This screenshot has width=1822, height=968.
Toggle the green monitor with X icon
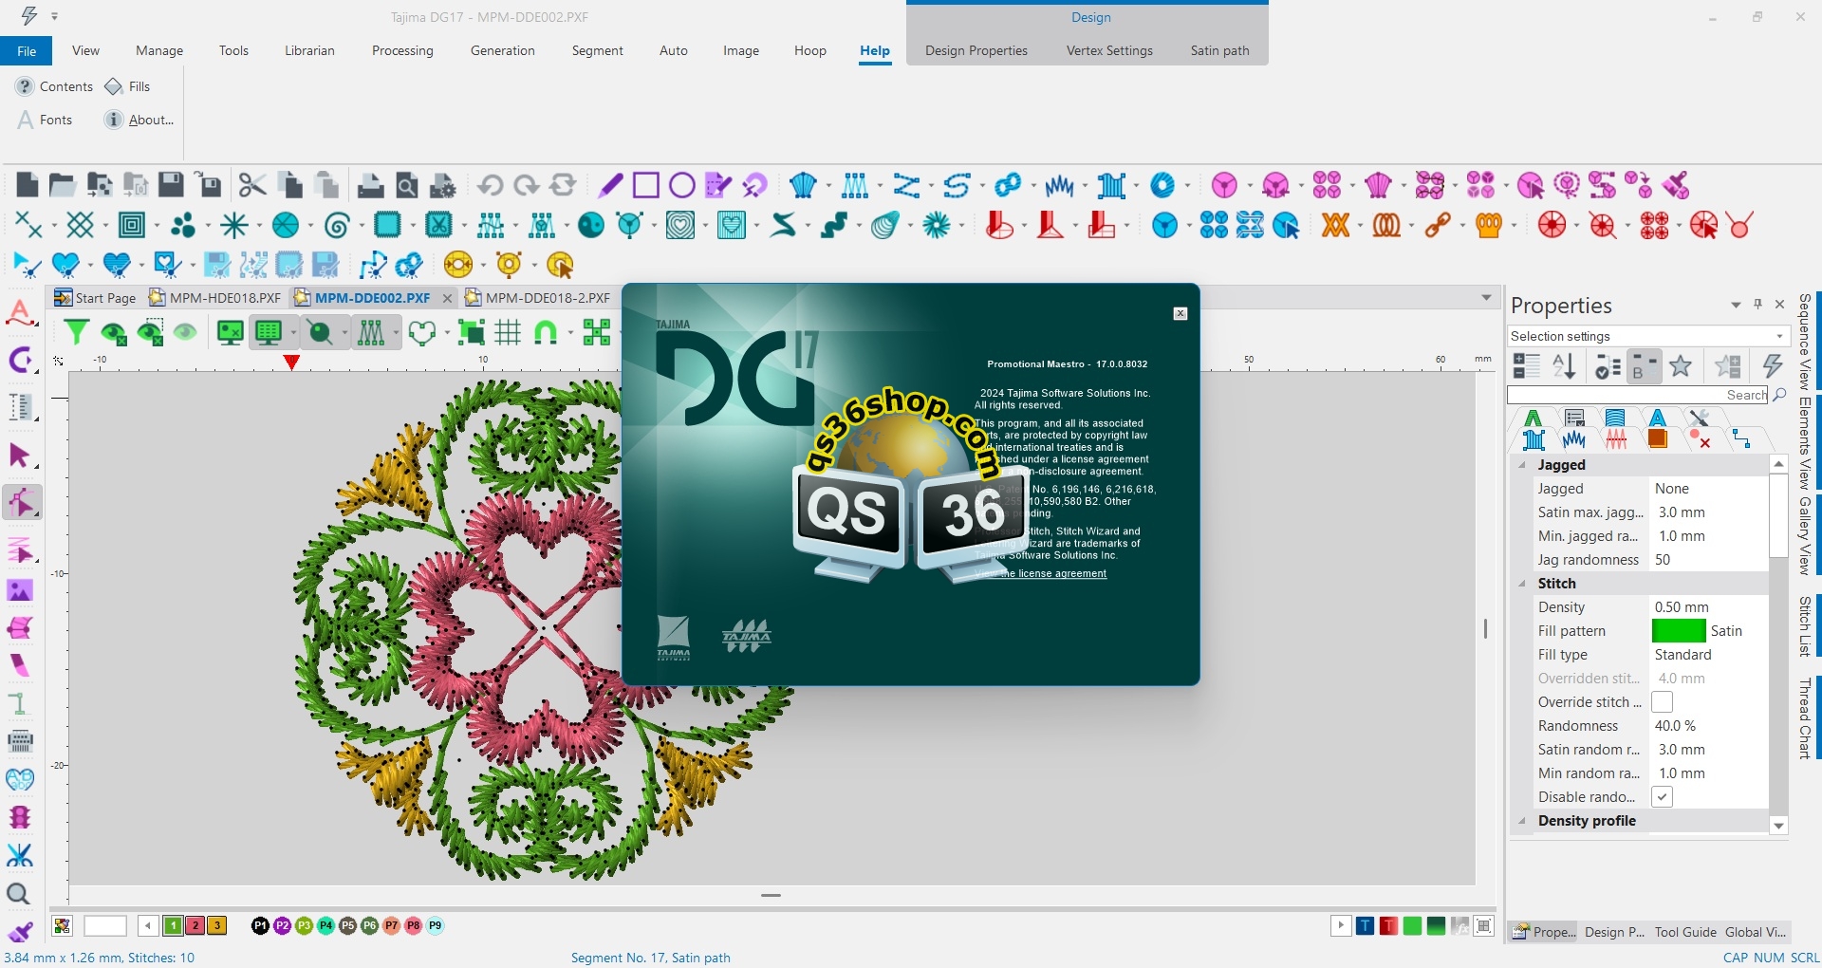point(230,332)
